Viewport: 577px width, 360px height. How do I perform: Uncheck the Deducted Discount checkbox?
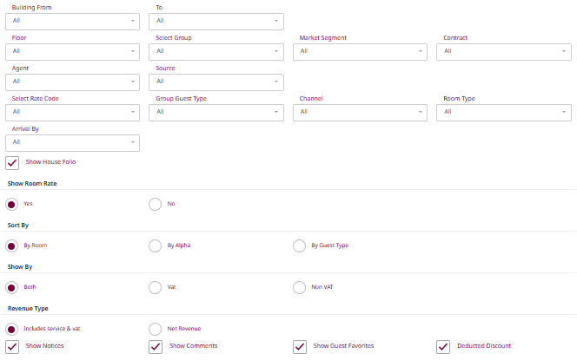[443, 346]
